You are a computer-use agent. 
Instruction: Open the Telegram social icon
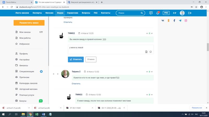tap(180, 21)
